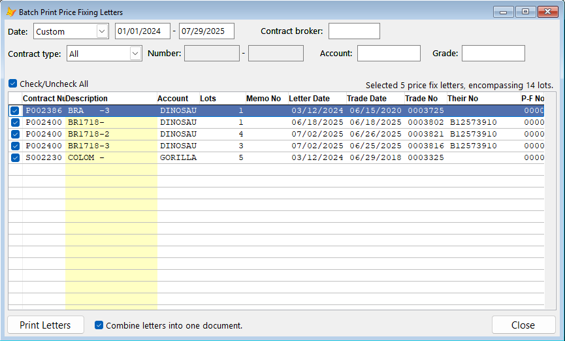The image size is (565, 341).
Task: Sort by the Contract Nu column header
Action: (x=44, y=99)
